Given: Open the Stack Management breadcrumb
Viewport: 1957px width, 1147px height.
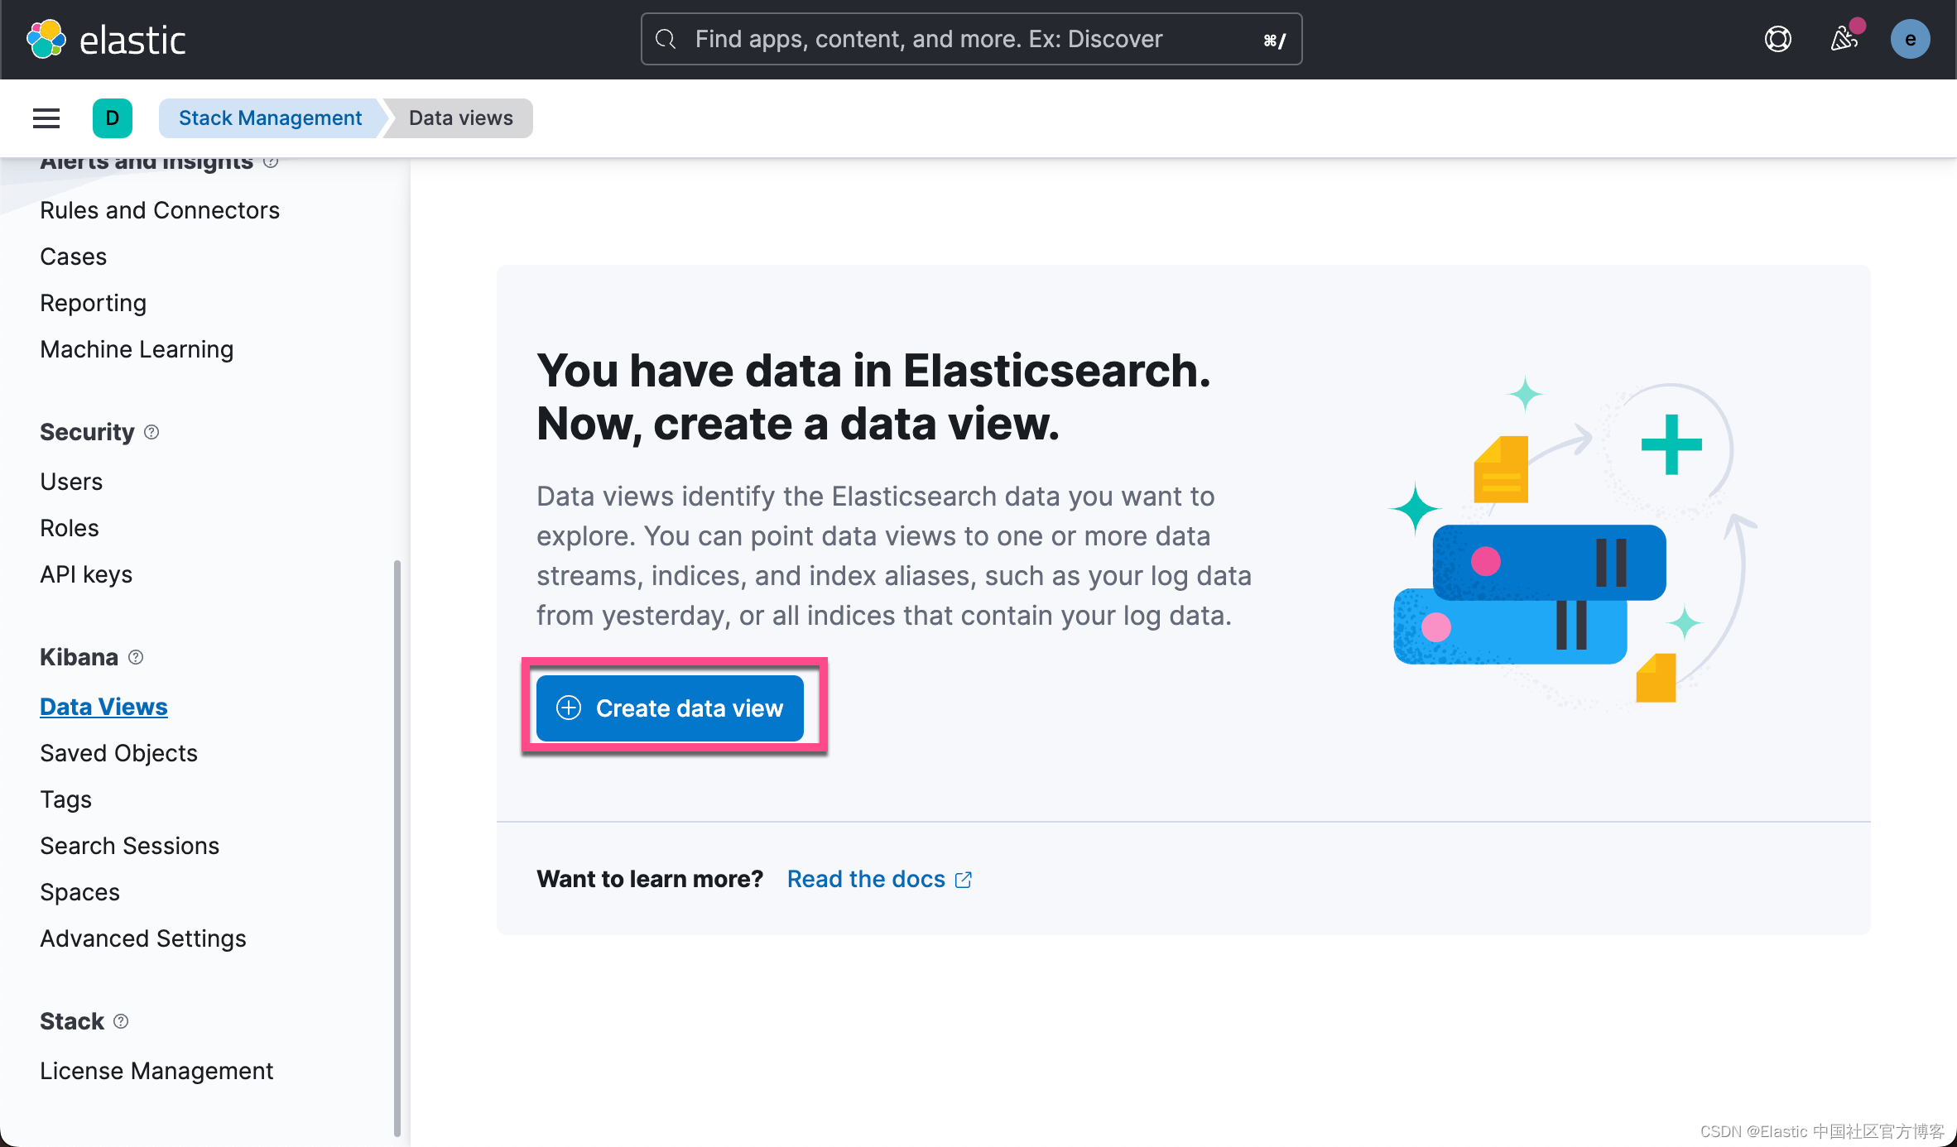Looking at the screenshot, I should [270, 118].
